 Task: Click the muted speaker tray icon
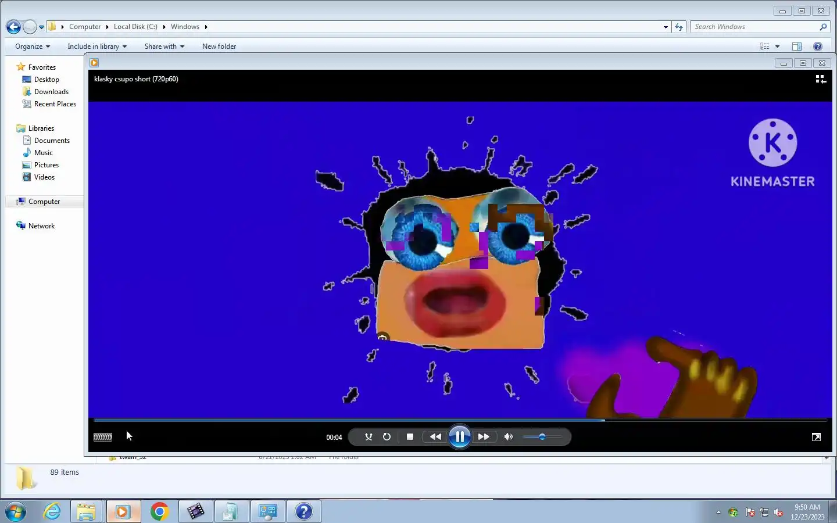point(778,512)
